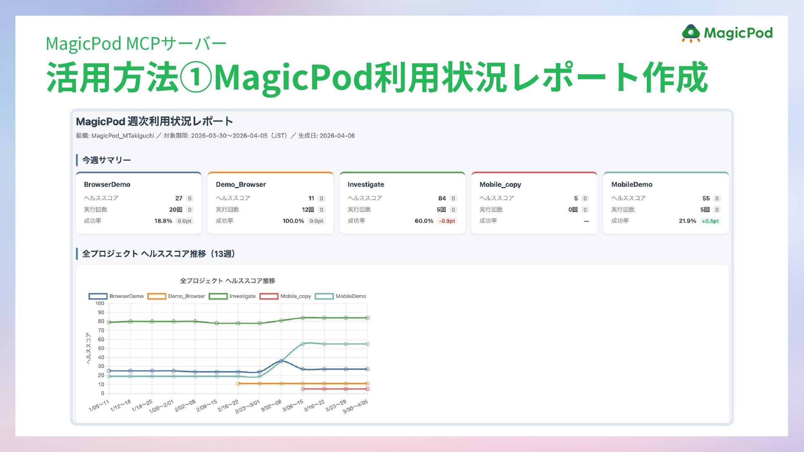Screen dimensions: 804x452
Task: Click BrowserDemo health score value 27
Action: click(x=179, y=198)
